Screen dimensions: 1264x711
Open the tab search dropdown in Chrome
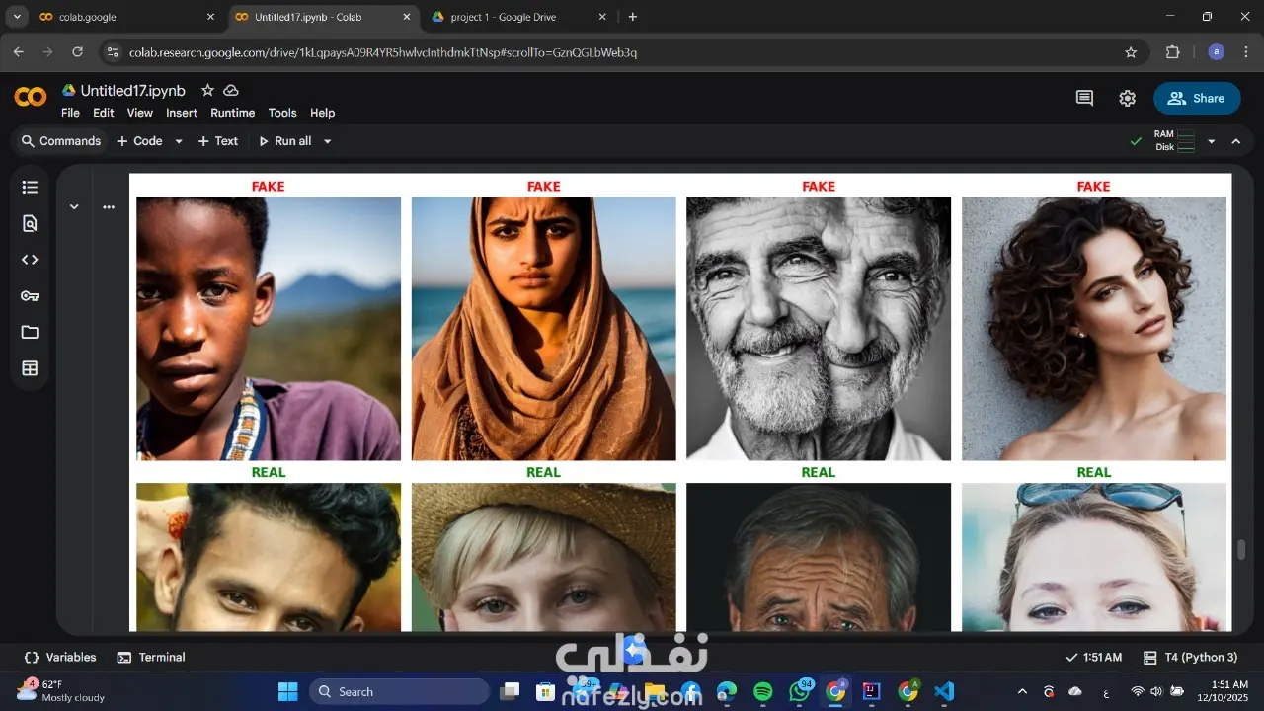(x=17, y=17)
